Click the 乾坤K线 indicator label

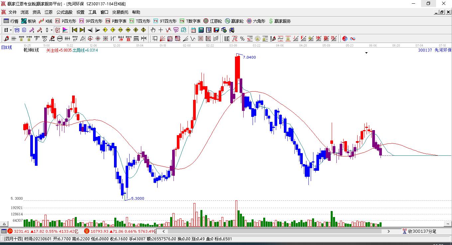coord(31,50)
